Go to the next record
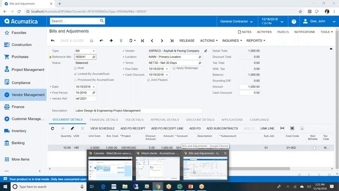The width and height of the screenshot is (339, 191). [162, 40]
